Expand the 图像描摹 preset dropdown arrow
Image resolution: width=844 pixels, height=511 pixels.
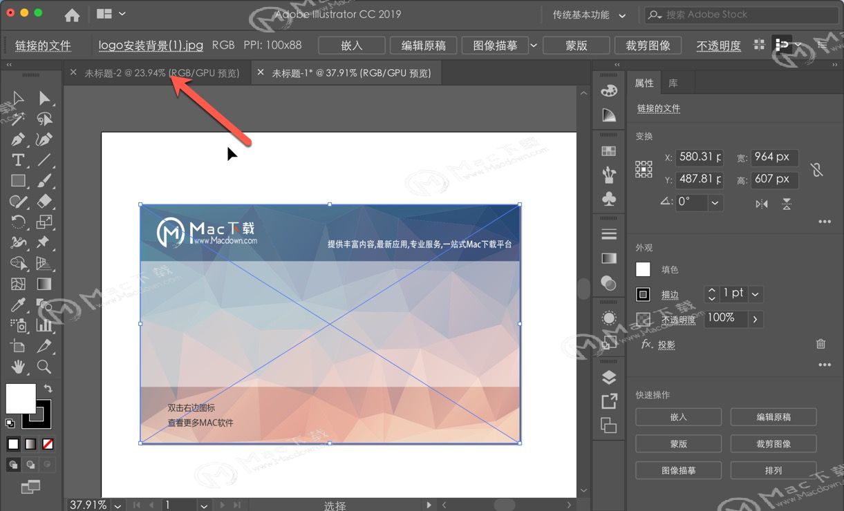point(534,46)
